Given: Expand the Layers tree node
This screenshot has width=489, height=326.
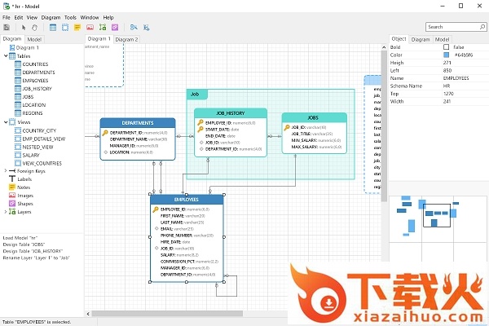Looking at the screenshot, I should point(6,212).
